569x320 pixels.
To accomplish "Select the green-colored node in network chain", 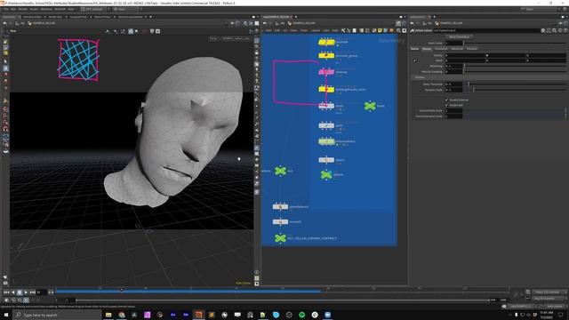I will click(326, 141).
